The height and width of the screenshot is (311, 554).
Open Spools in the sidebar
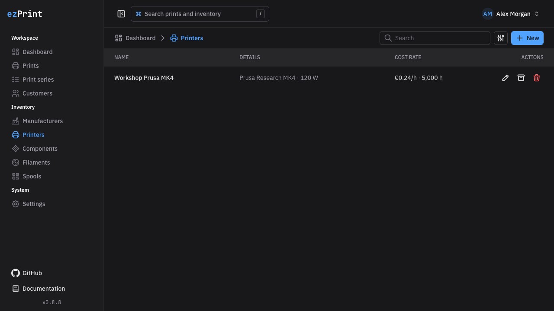point(52,176)
